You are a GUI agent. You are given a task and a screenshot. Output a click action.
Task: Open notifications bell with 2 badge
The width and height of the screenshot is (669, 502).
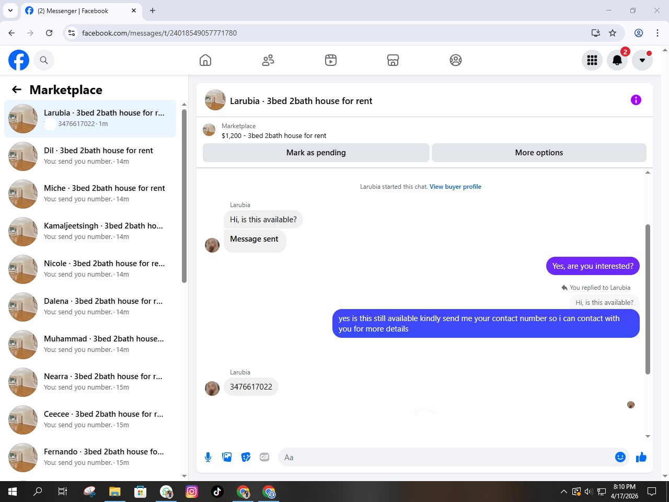click(617, 60)
